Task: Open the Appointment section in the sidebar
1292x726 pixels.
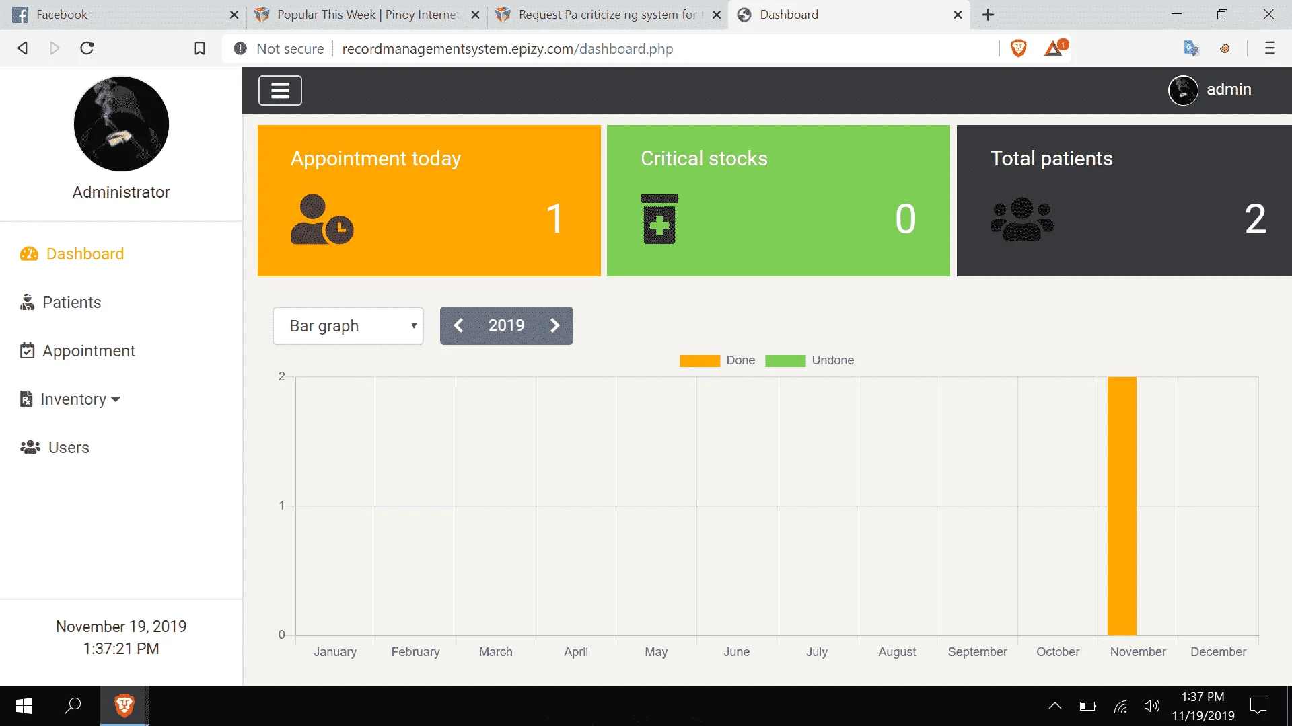Action: (77, 351)
